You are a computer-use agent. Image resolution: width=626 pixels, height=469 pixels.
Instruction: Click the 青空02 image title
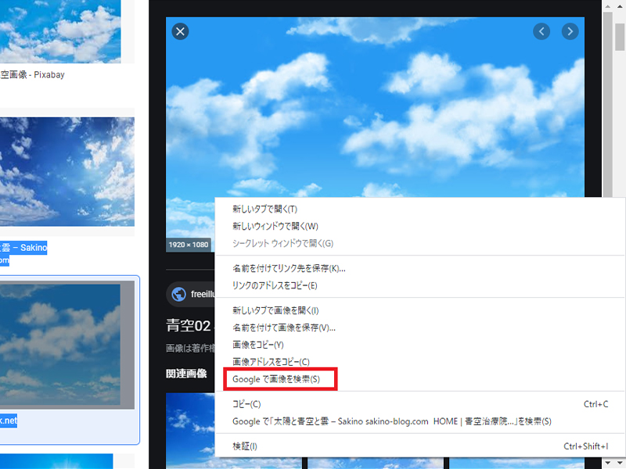coord(188,325)
